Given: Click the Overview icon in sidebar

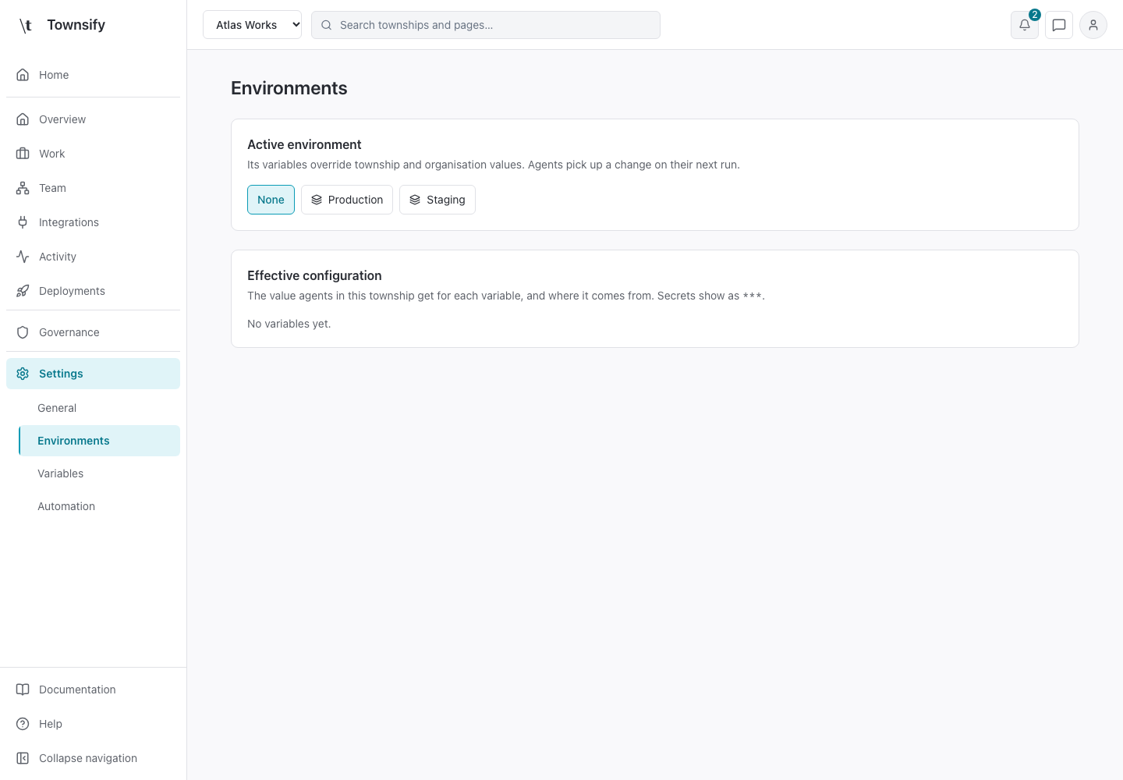Looking at the screenshot, I should (23, 119).
